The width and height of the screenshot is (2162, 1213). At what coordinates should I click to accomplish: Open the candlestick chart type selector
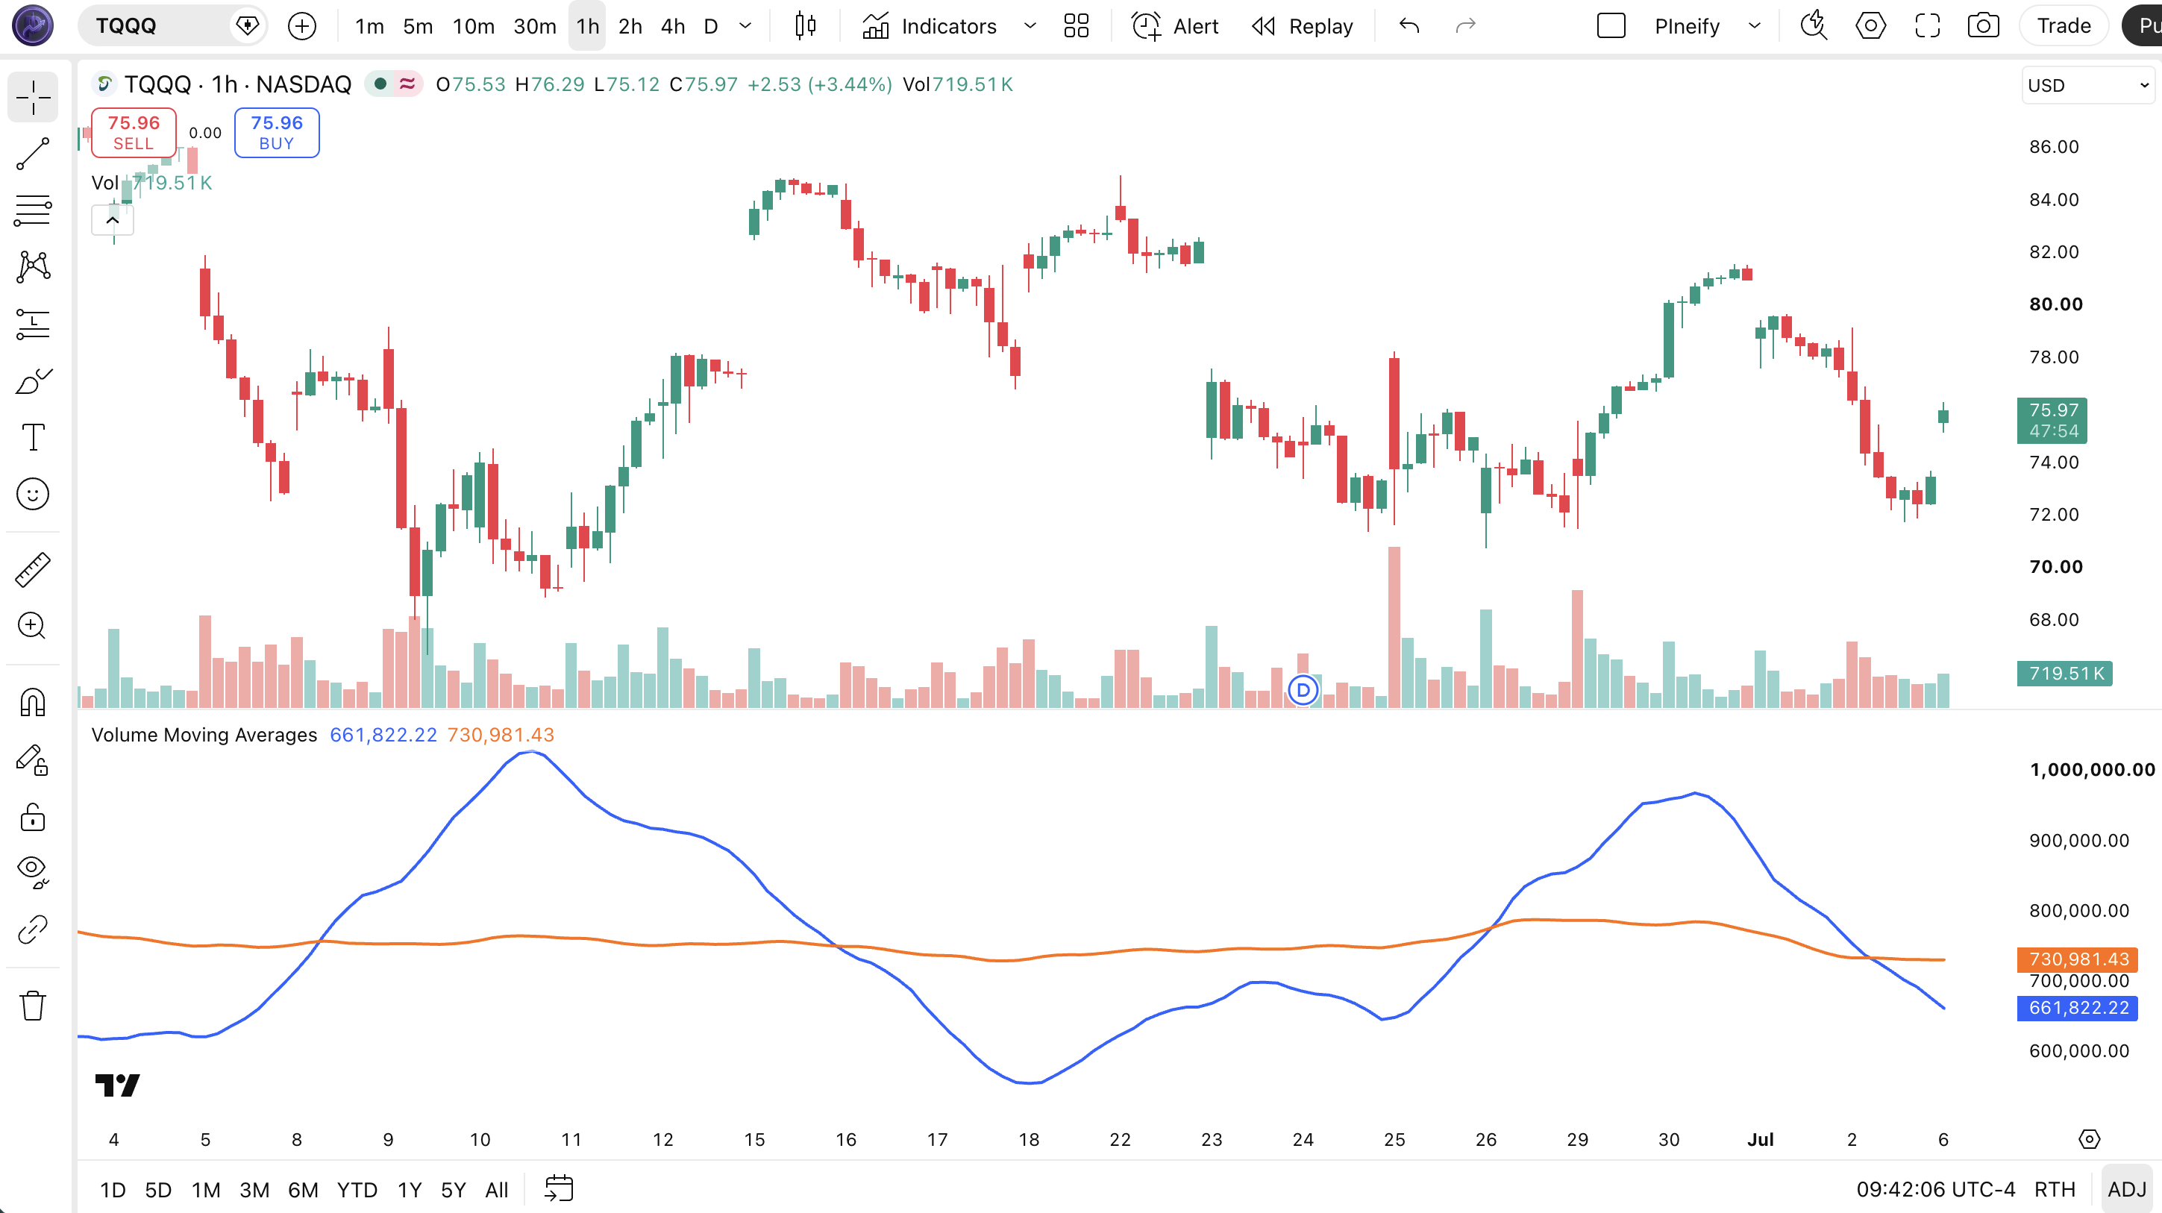coord(805,26)
